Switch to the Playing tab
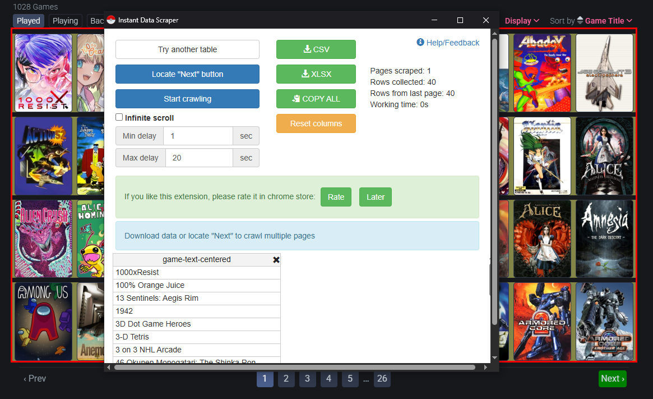 coord(66,20)
